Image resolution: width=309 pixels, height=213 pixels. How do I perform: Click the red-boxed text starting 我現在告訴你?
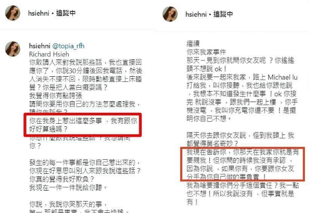point(243,164)
